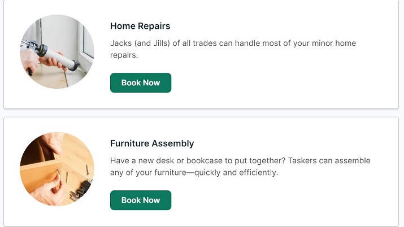404x227 pixels.
Task: Click the phrase "Jacks (and Jills)"
Action: tap(140, 43)
